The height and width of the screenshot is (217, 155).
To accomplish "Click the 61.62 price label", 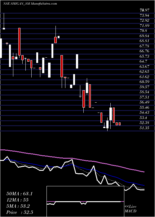I will 144,77.
